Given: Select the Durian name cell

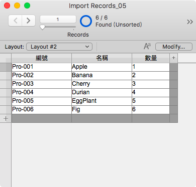Looking at the screenshot, I should point(102,92).
